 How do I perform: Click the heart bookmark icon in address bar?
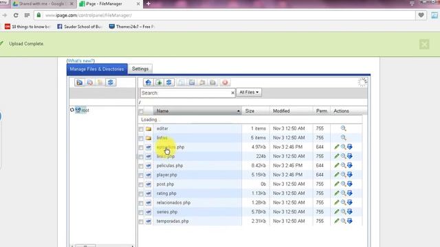pyautogui.click(x=421, y=15)
